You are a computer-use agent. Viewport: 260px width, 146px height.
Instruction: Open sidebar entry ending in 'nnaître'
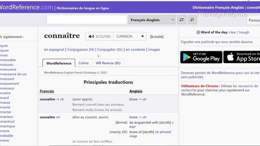coord(5,93)
